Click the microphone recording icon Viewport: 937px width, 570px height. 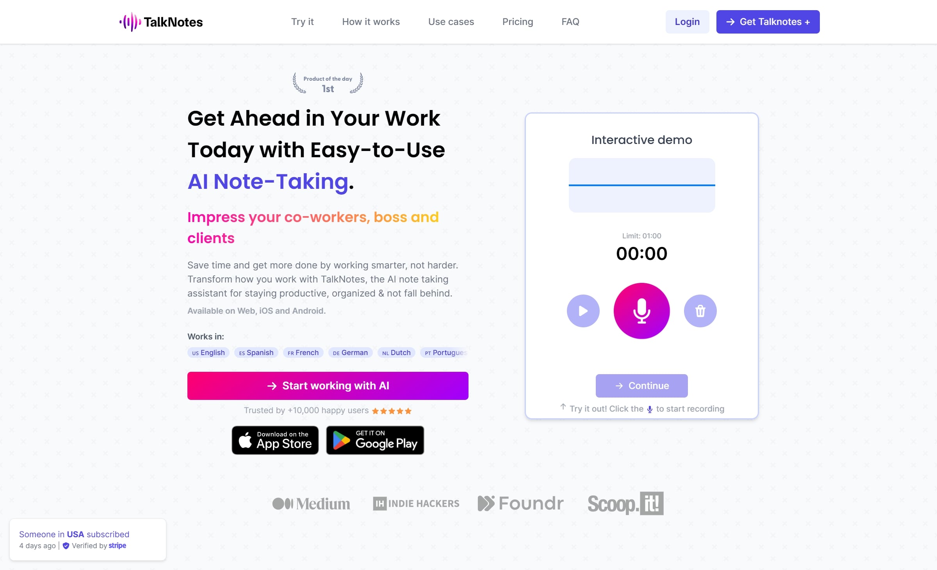(x=641, y=311)
